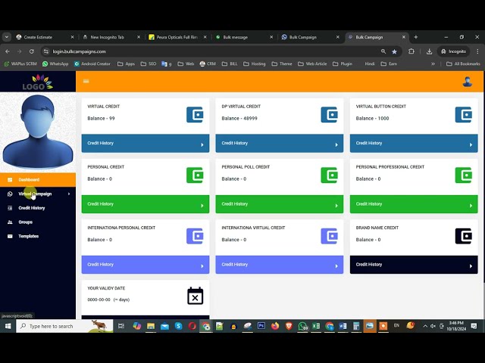Open Credit History under Virtual Button Credit
Image resolution: width=485 pixels, height=363 pixels.
(x=413, y=143)
